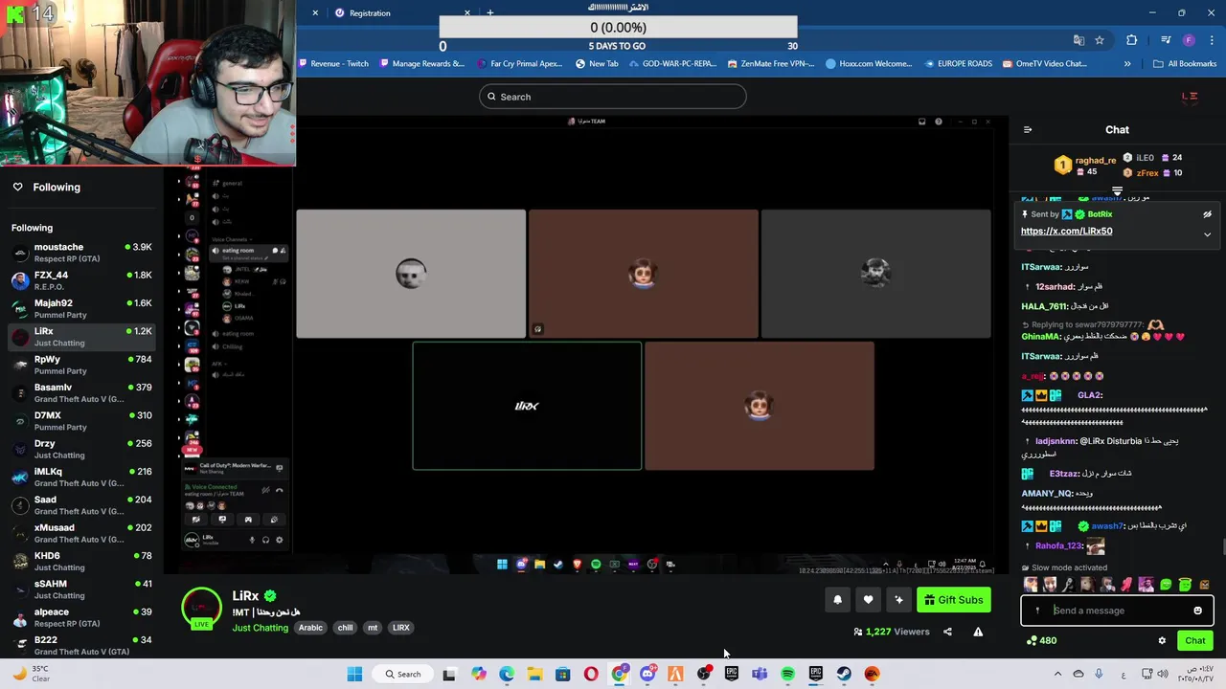Click the Just Chatting category link under LiRx

[x=260, y=628]
